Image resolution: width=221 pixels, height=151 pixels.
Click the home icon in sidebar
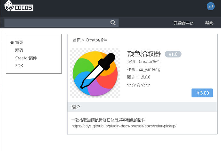click(12, 42)
